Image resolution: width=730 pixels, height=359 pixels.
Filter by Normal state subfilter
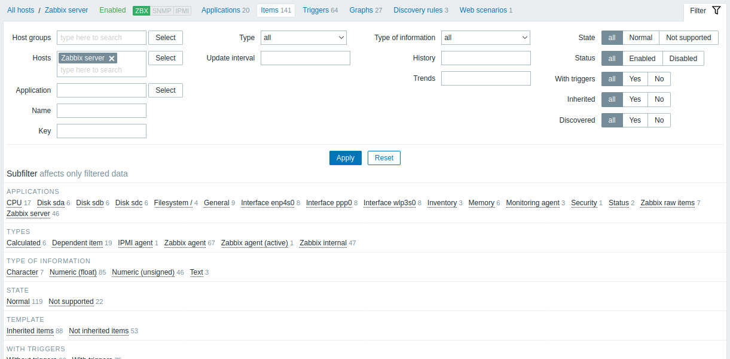pyautogui.click(x=18, y=302)
